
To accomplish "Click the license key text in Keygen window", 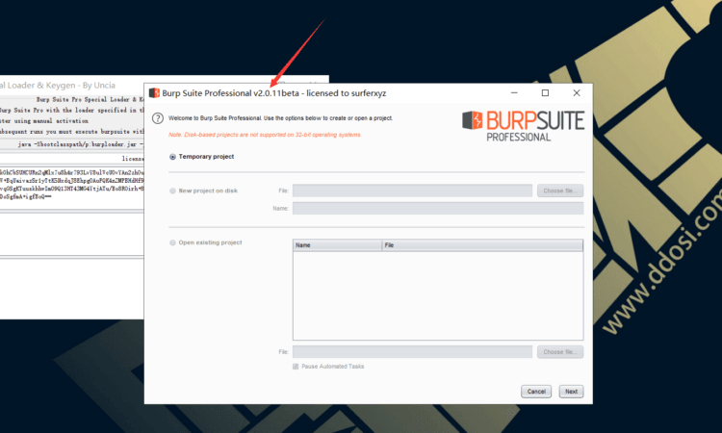I will pos(72,184).
